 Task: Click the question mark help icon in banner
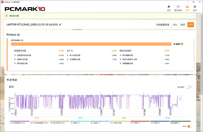(193, 16)
